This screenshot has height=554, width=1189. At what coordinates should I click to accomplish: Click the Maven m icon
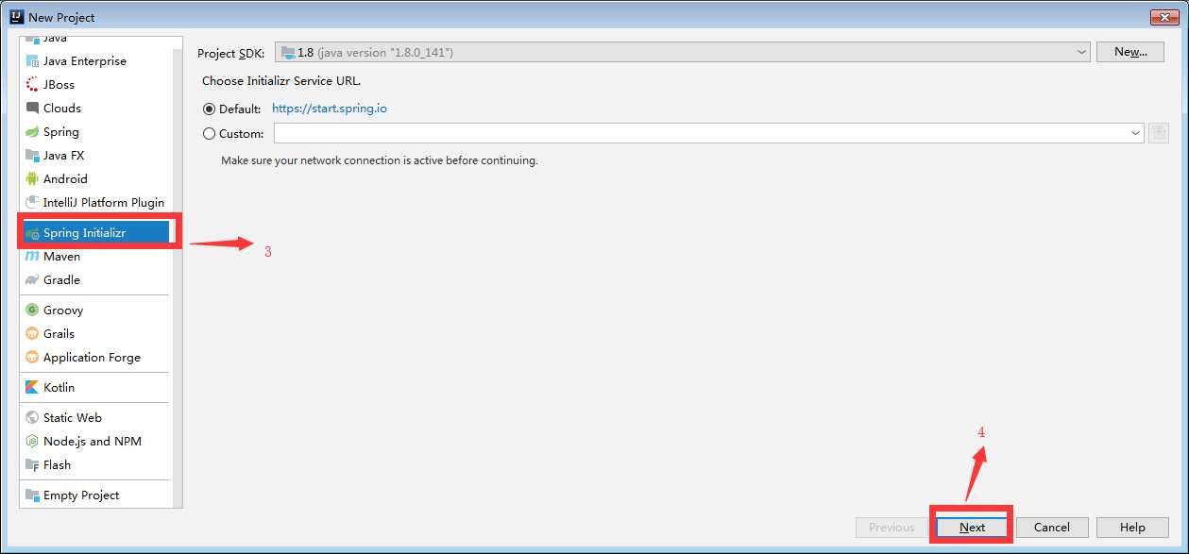tap(32, 257)
